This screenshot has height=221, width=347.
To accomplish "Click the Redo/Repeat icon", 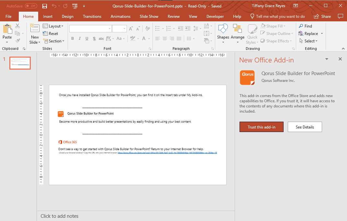I will (x=65, y=6).
